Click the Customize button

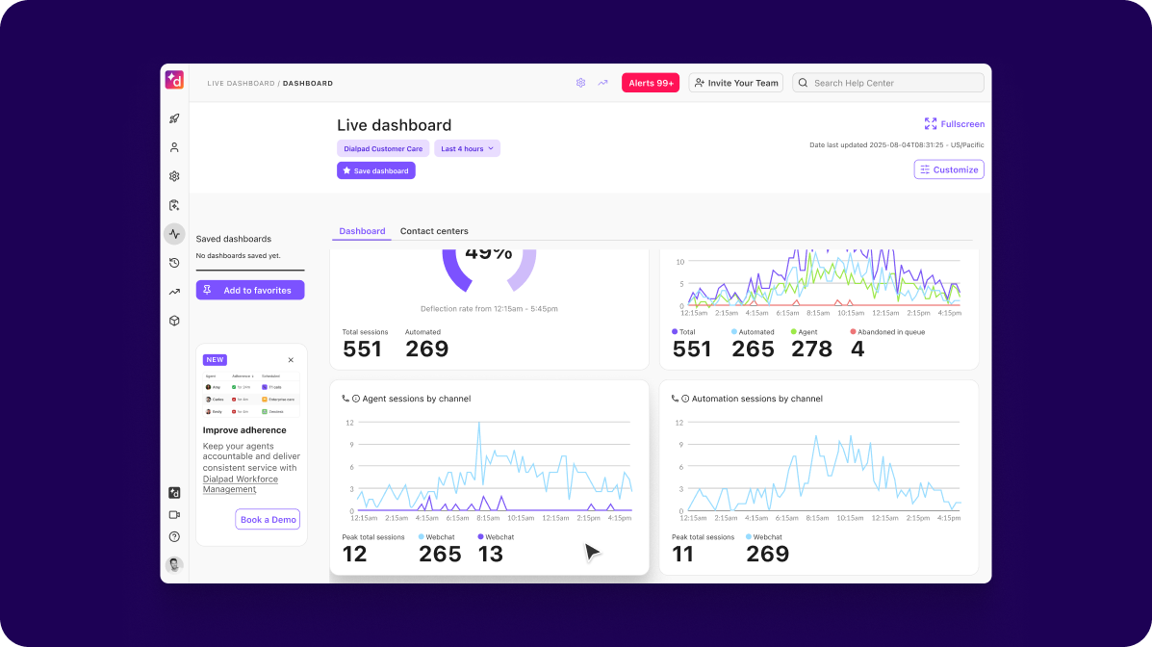pyautogui.click(x=949, y=169)
